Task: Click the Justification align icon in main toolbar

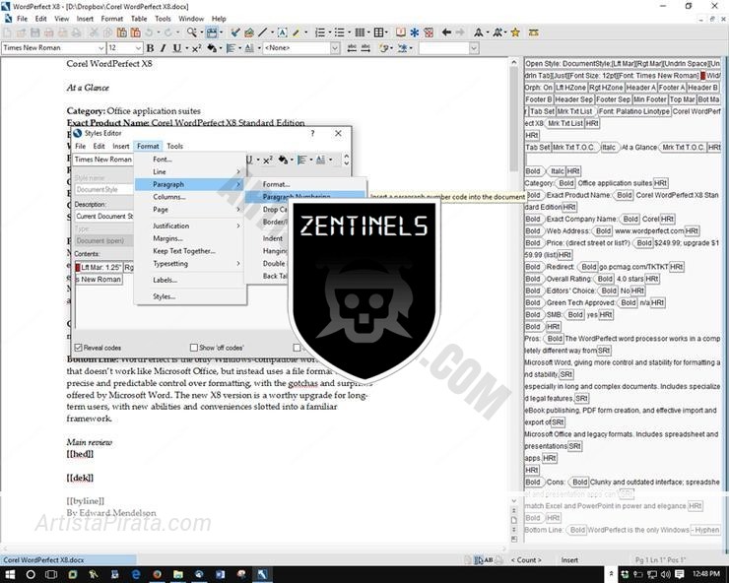Action: (231, 48)
